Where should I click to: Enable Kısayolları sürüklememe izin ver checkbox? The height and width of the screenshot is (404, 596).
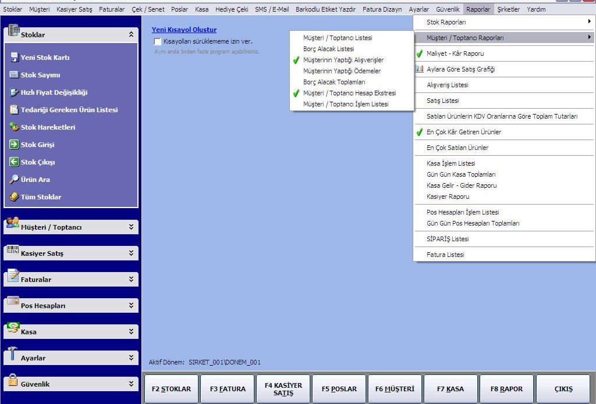click(158, 42)
